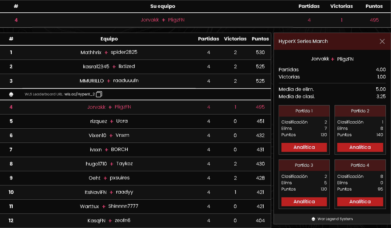This screenshot has height=228, width=391.
Task: Open Analítica for Partido 2
Action: tap(360, 147)
